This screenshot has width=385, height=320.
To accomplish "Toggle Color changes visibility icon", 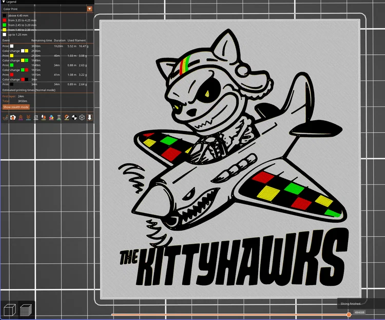I will (x=51, y=118).
